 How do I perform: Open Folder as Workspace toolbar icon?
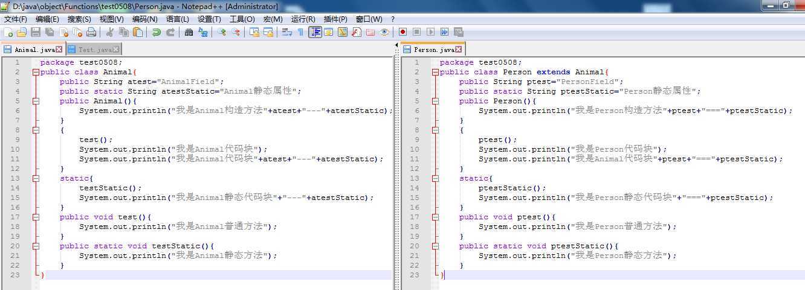(x=370, y=32)
